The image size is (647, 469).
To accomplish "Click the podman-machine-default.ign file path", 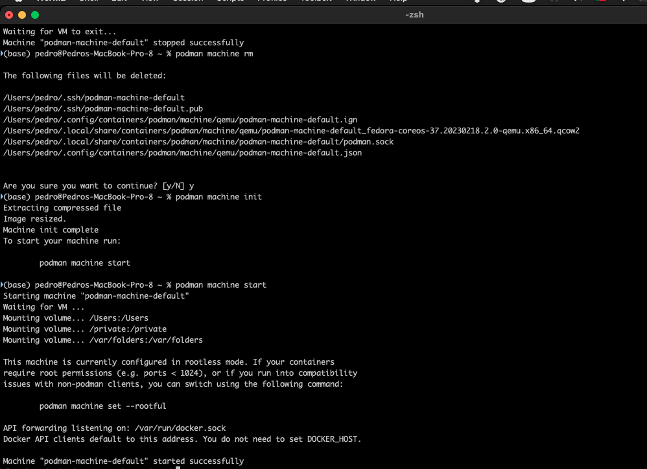I will [180, 120].
